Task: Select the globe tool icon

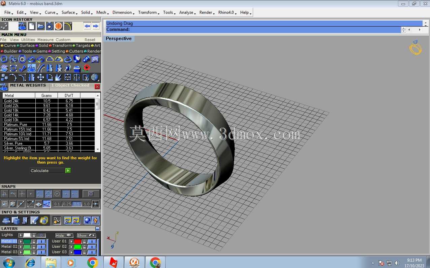Action: click(x=95, y=77)
